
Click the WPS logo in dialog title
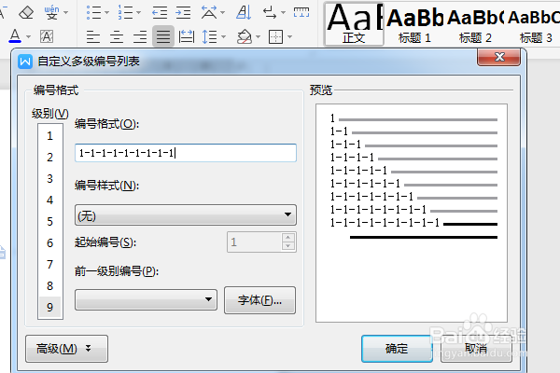pos(25,62)
